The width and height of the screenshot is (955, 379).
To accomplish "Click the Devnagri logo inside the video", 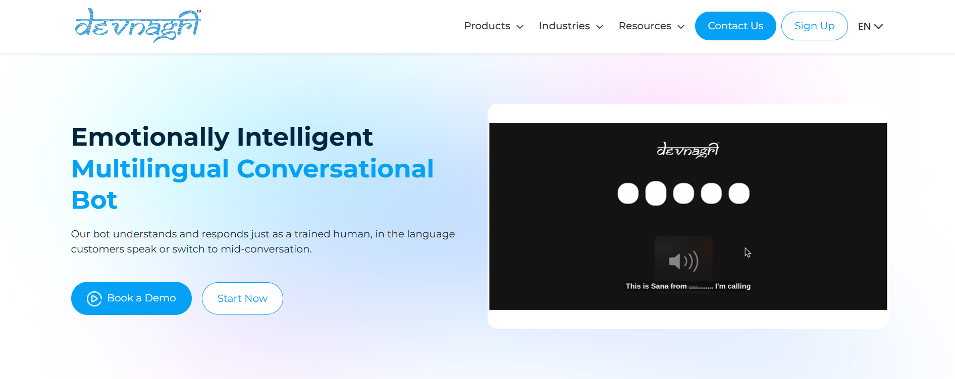I will [688, 150].
